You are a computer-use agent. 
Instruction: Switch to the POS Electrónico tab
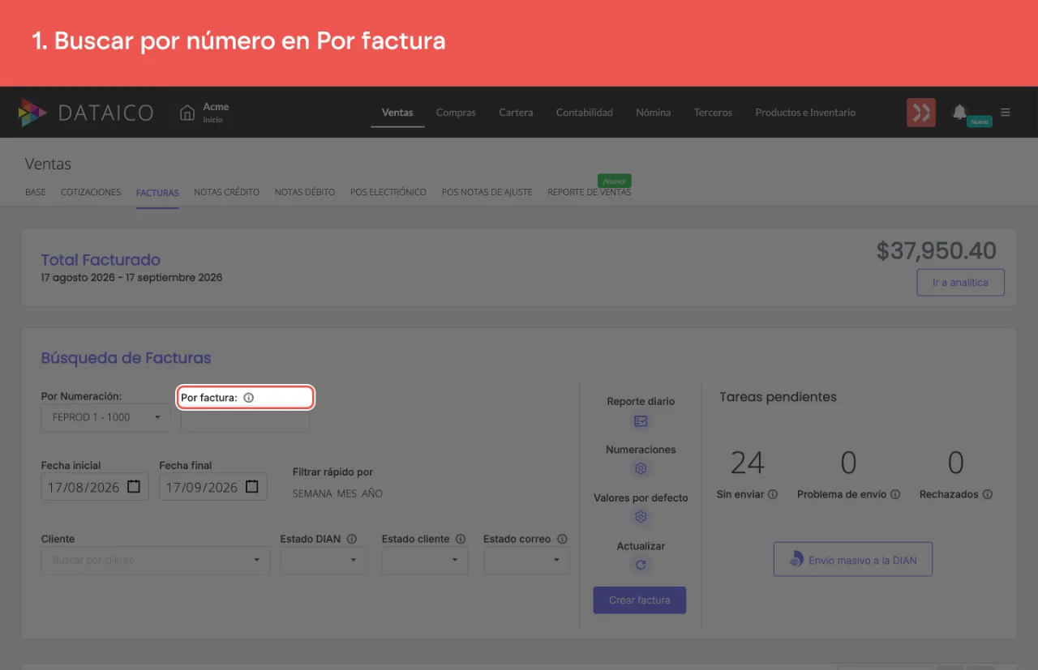point(388,192)
